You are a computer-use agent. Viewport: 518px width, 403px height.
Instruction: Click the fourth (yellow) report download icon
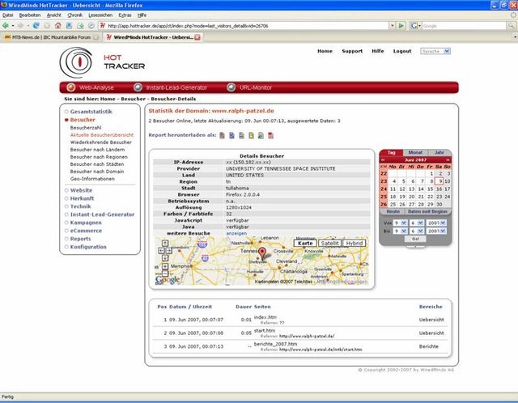point(251,135)
